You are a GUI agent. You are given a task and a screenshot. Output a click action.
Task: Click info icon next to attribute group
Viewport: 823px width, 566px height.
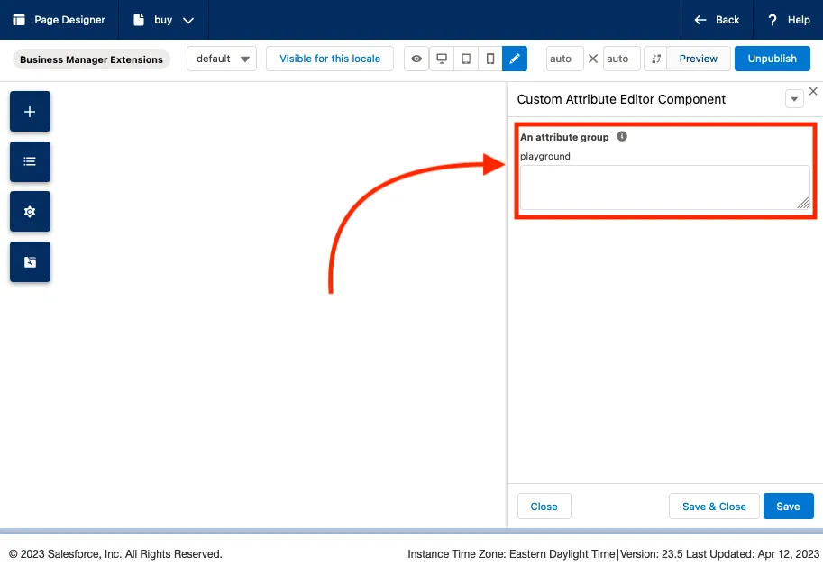622,137
